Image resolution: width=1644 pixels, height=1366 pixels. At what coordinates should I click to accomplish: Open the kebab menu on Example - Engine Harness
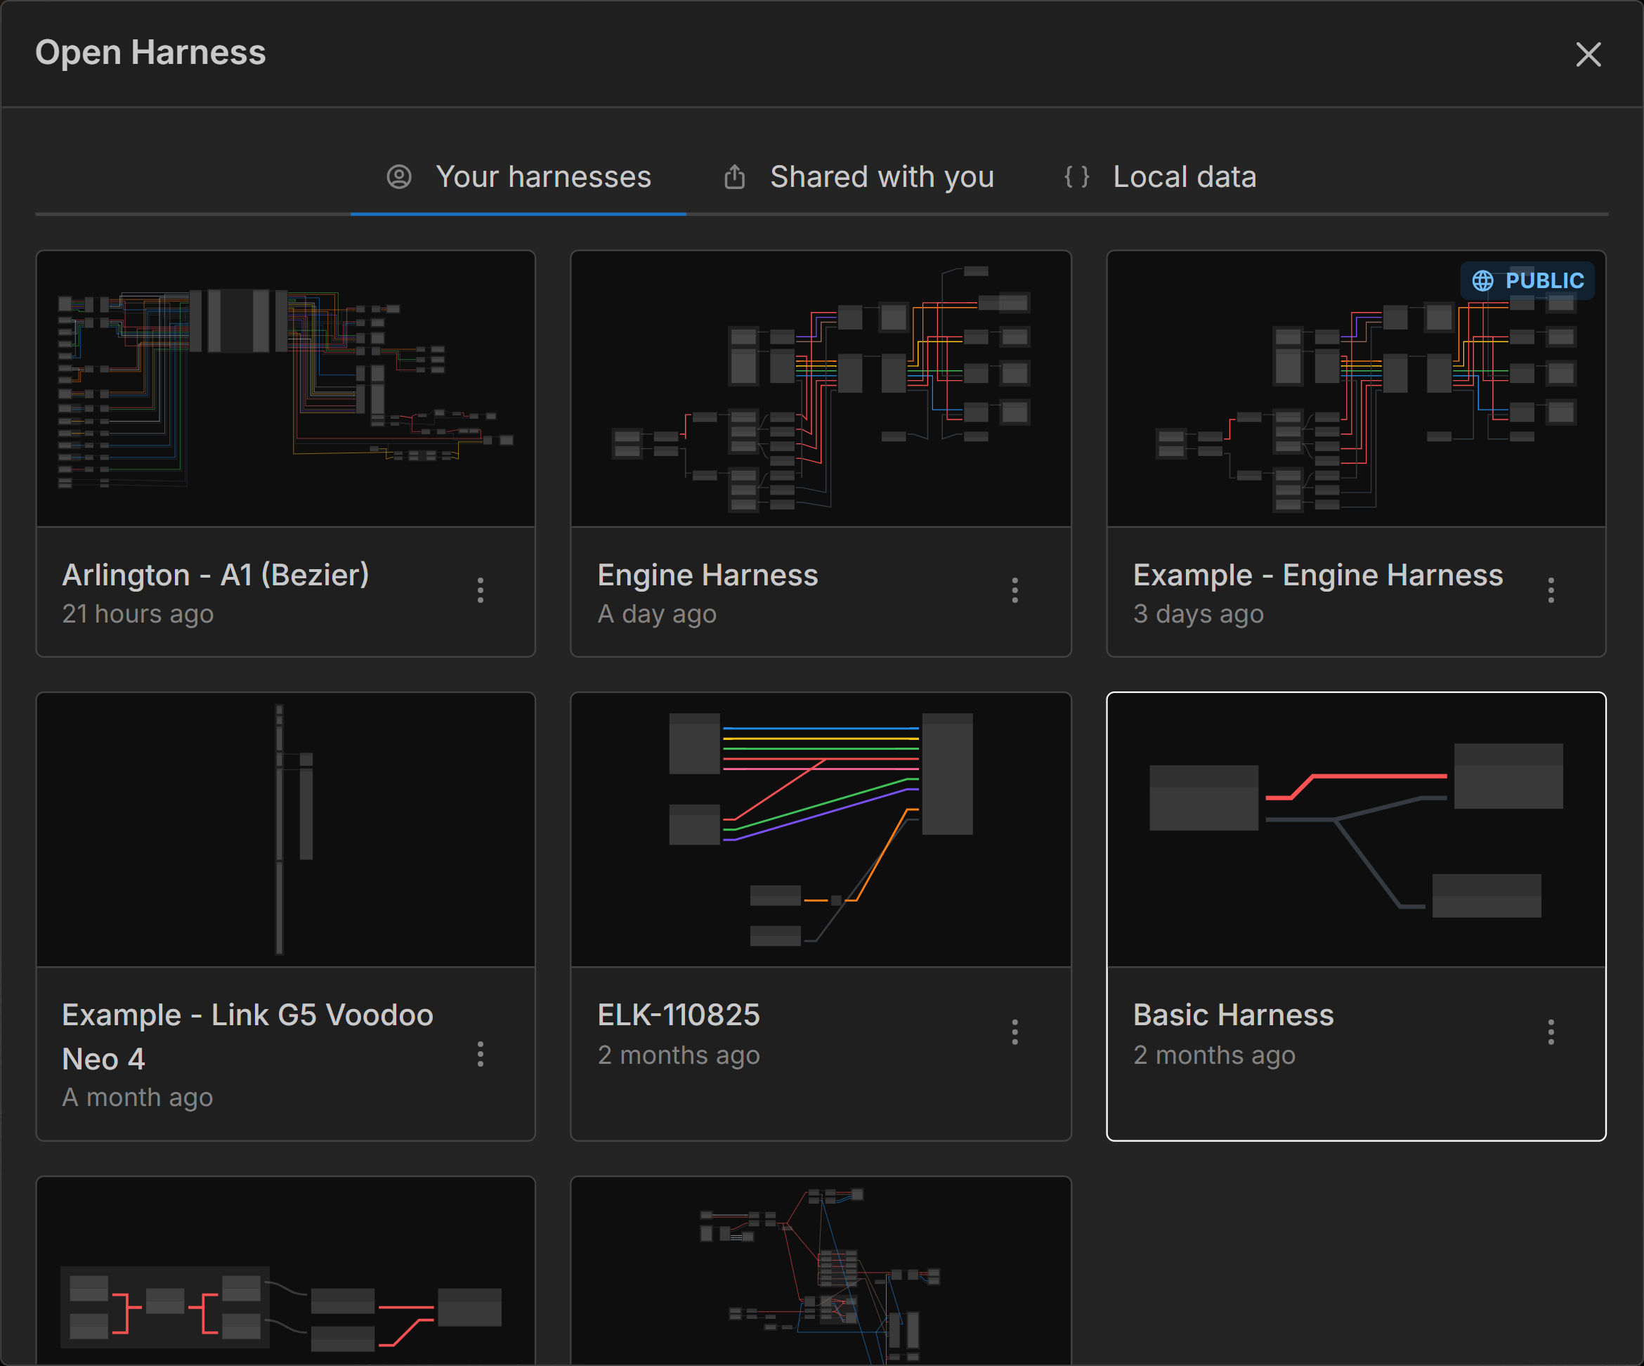coord(1550,590)
